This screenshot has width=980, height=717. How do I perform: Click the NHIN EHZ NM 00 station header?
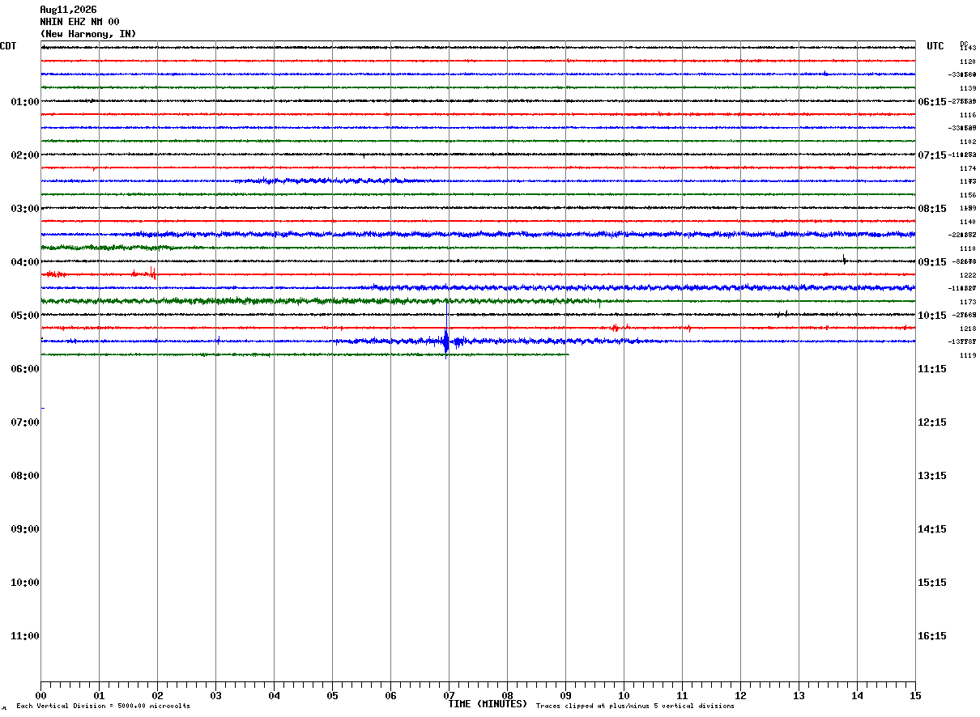79,22
